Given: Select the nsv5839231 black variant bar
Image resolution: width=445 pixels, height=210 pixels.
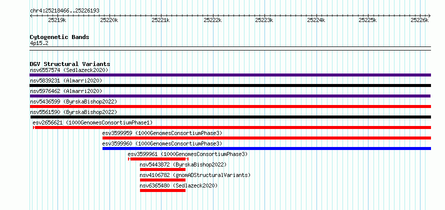Looking at the screenshot, I should (x=230, y=85).
